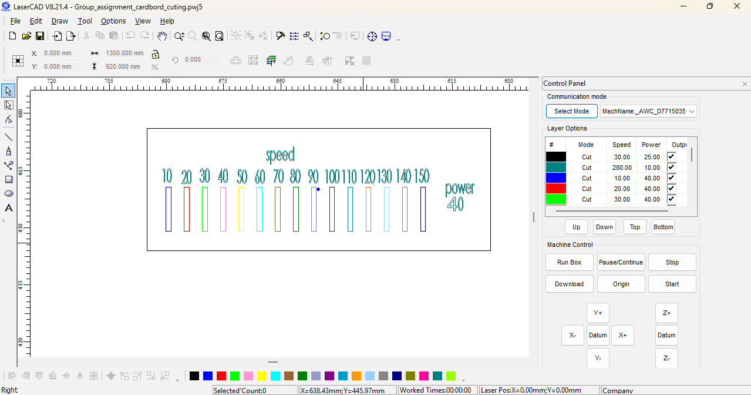Image resolution: width=751 pixels, height=395 pixels.
Task: Click the blue circular crosshair icon
Action: click(372, 36)
